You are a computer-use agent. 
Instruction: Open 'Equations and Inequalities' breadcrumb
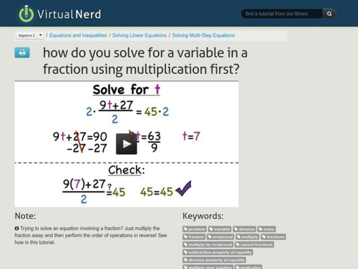pyautogui.click(x=78, y=35)
